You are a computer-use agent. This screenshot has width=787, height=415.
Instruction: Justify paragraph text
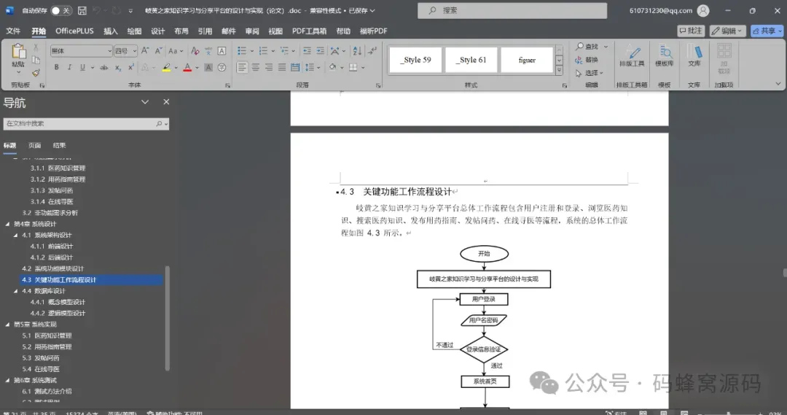[281, 67]
